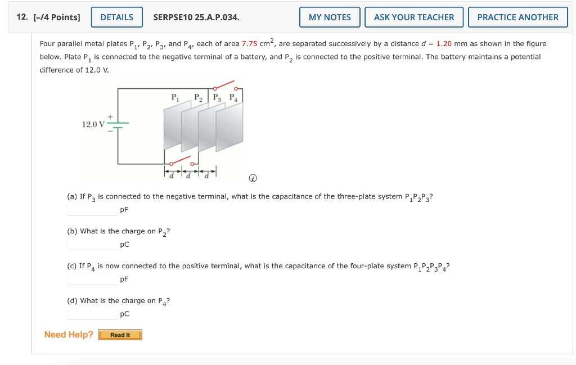Click the info icon below the circuit figure
The width and height of the screenshot is (576, 365).
click(253, 178)
